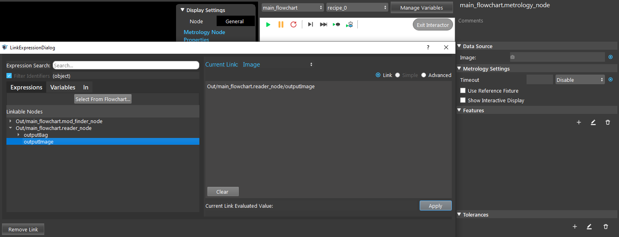Delete tolerance using trash icon in Tolerances

tap(606, 227)
